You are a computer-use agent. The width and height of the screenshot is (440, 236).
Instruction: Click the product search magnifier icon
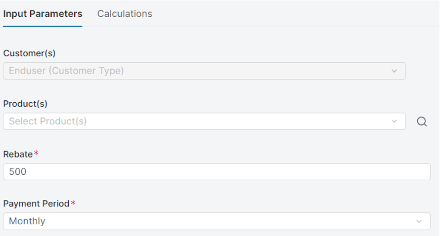tap(422, 121)
